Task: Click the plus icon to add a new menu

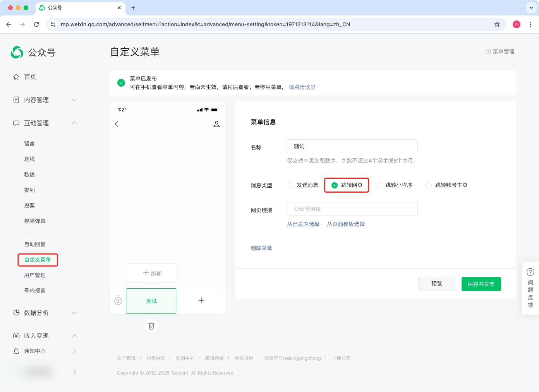Action: coord(201,300)
